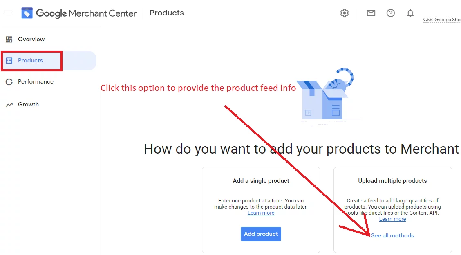Go to the Overview sidebar item
461x255 pixels.
(31, 40)
